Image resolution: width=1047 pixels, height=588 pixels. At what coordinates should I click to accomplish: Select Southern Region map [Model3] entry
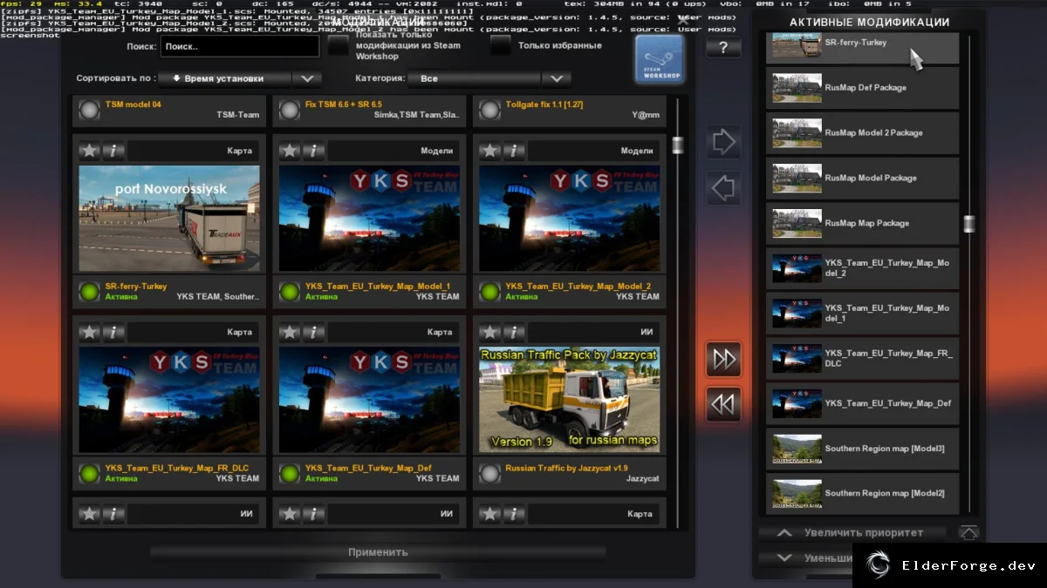[862, 449]
